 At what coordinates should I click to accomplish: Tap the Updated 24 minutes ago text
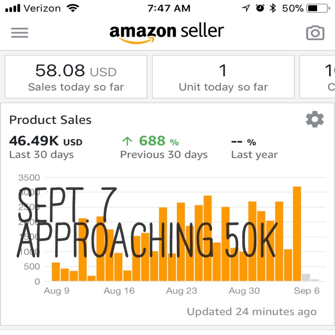[252, 312]
